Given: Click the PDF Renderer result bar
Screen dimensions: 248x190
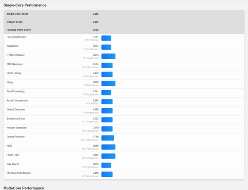Looking at the screenshot, I should 107,65.
